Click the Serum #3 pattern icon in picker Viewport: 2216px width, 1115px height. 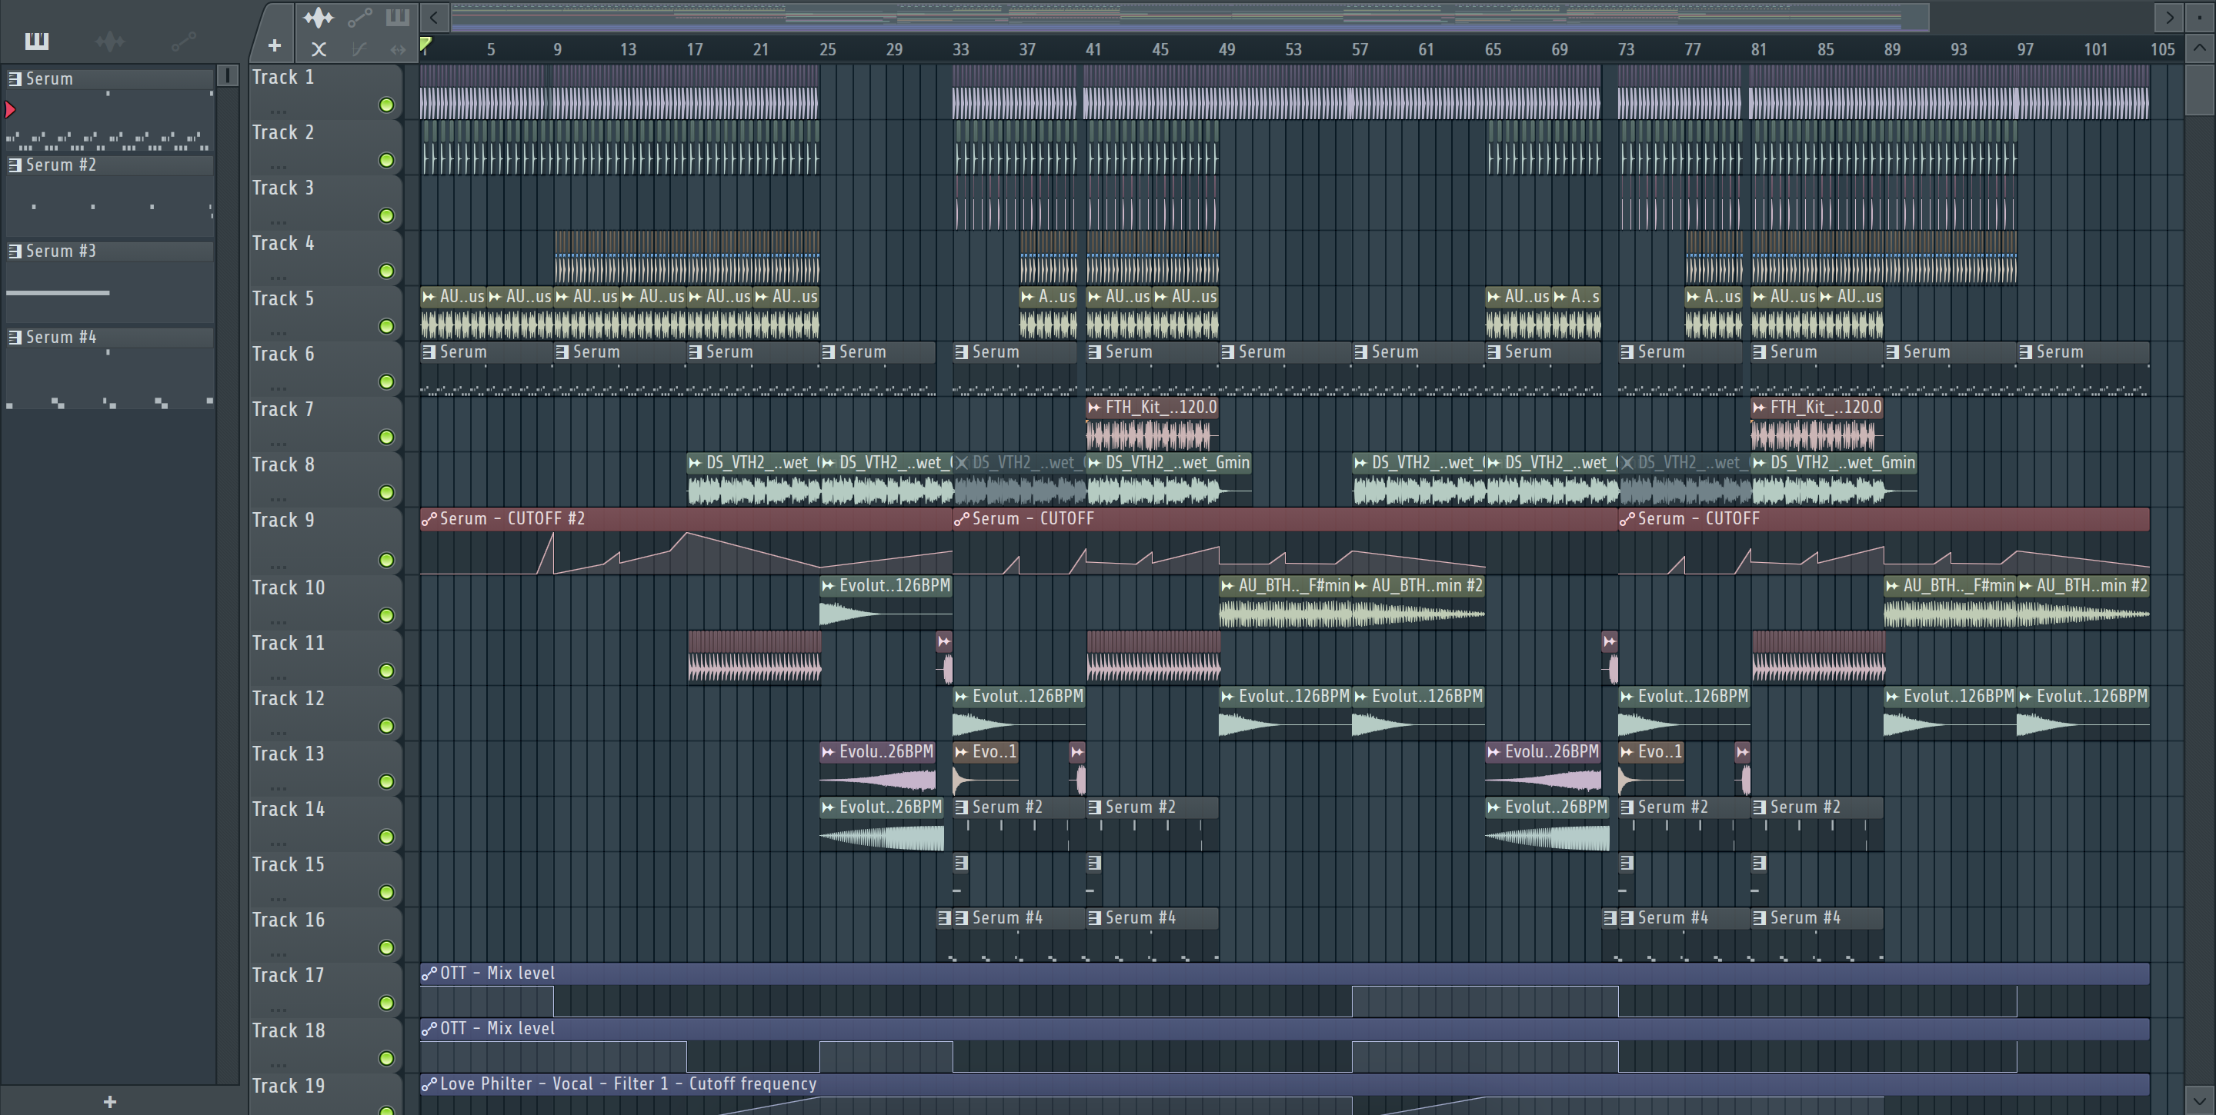(x=15, y=251)
